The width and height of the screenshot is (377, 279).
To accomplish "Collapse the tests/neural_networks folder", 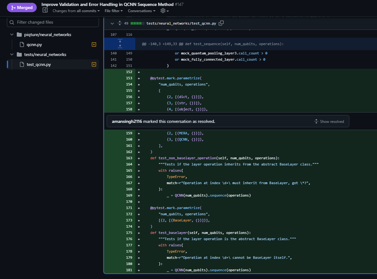I will [x=12, y=54].
